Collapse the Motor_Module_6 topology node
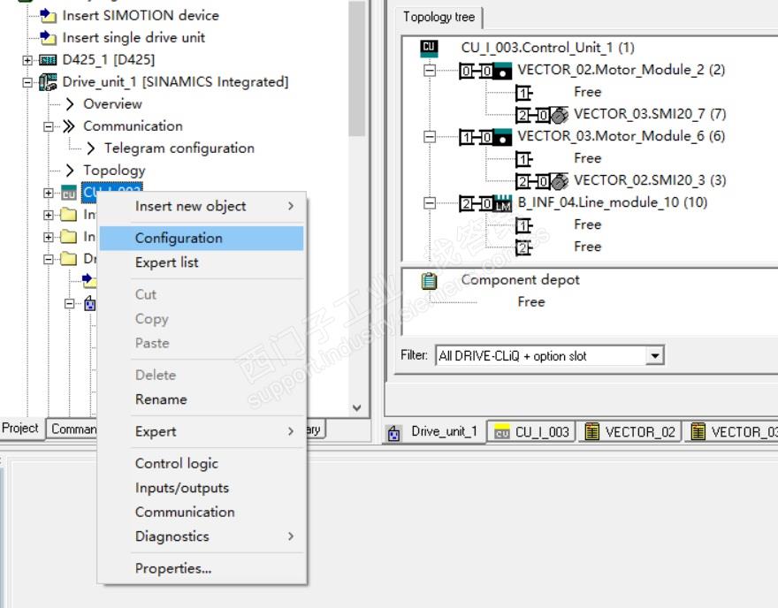This screenshot has height=608, width=778. (430, 137)
